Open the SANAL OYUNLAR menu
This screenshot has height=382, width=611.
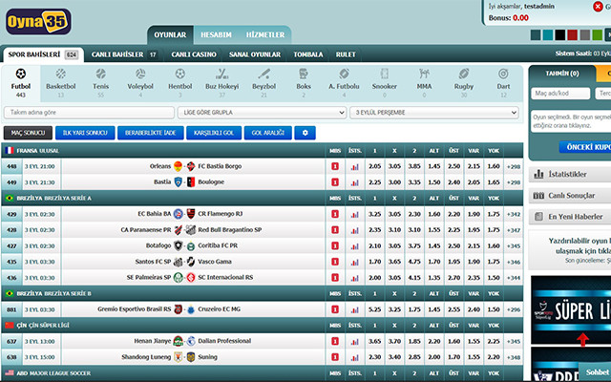(x=255, y=54)
